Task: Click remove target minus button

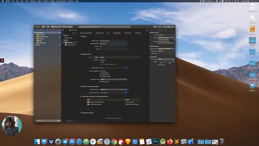Action: coord(65,121)
